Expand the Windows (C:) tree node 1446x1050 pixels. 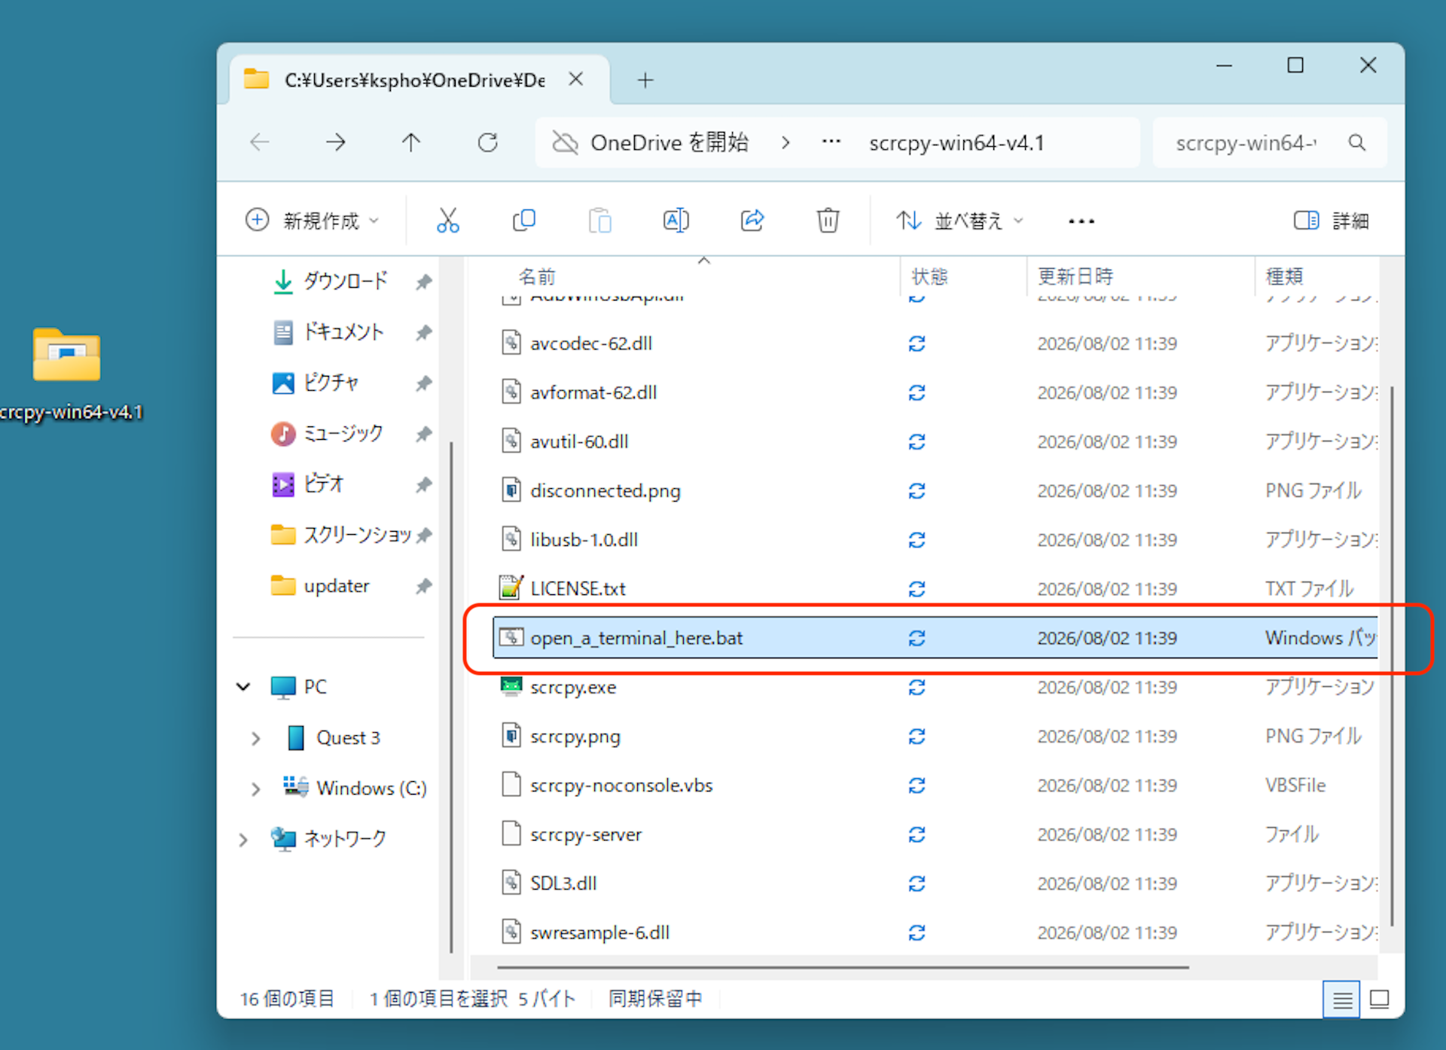[255, 789]
